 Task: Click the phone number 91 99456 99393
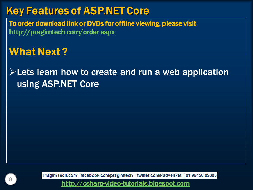201,175
